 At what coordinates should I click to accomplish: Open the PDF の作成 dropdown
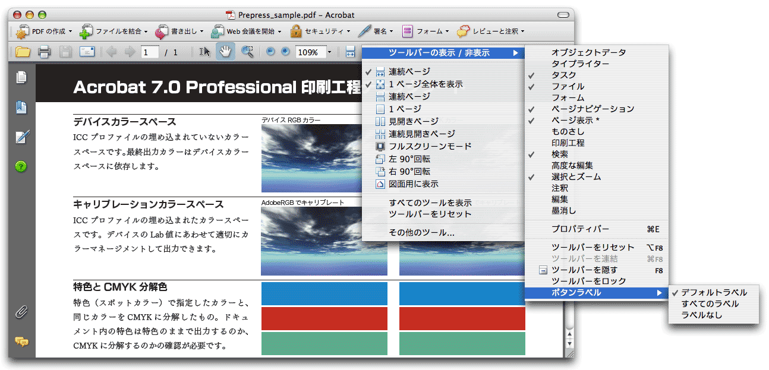(x=43, y=31)
